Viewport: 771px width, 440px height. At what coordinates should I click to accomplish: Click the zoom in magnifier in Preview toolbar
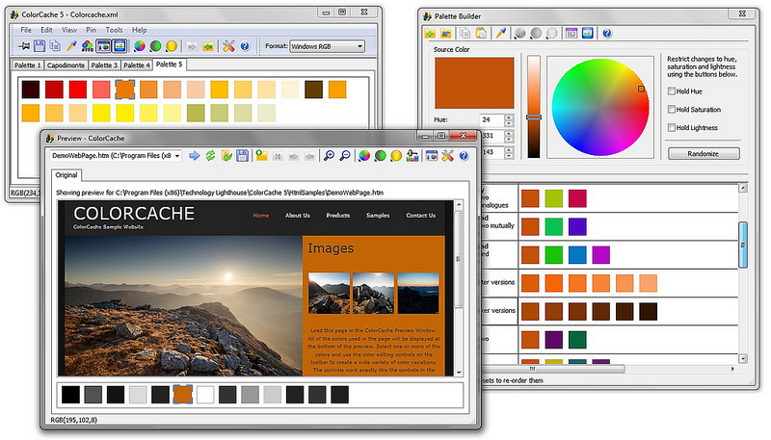coord(329,156)
